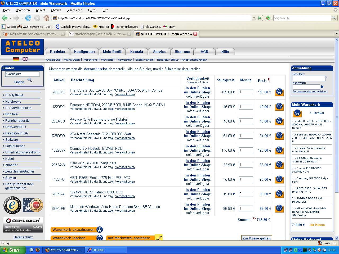Open the Windows Start button
The image size is (339, 254).
13,250
